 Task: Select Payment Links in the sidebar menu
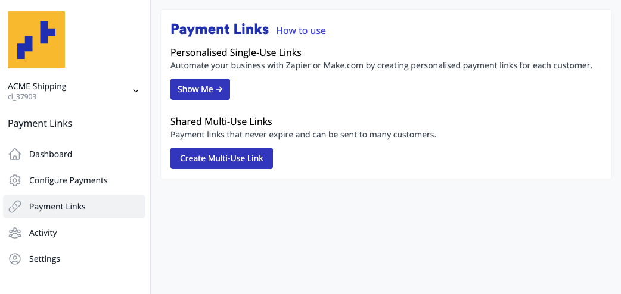point(57,207)
